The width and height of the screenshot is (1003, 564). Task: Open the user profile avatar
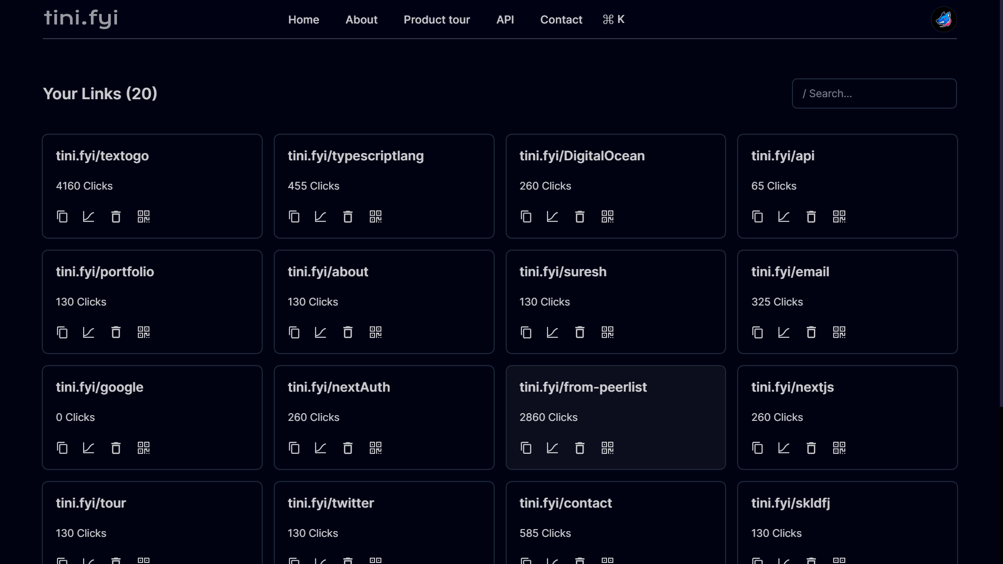943,20
